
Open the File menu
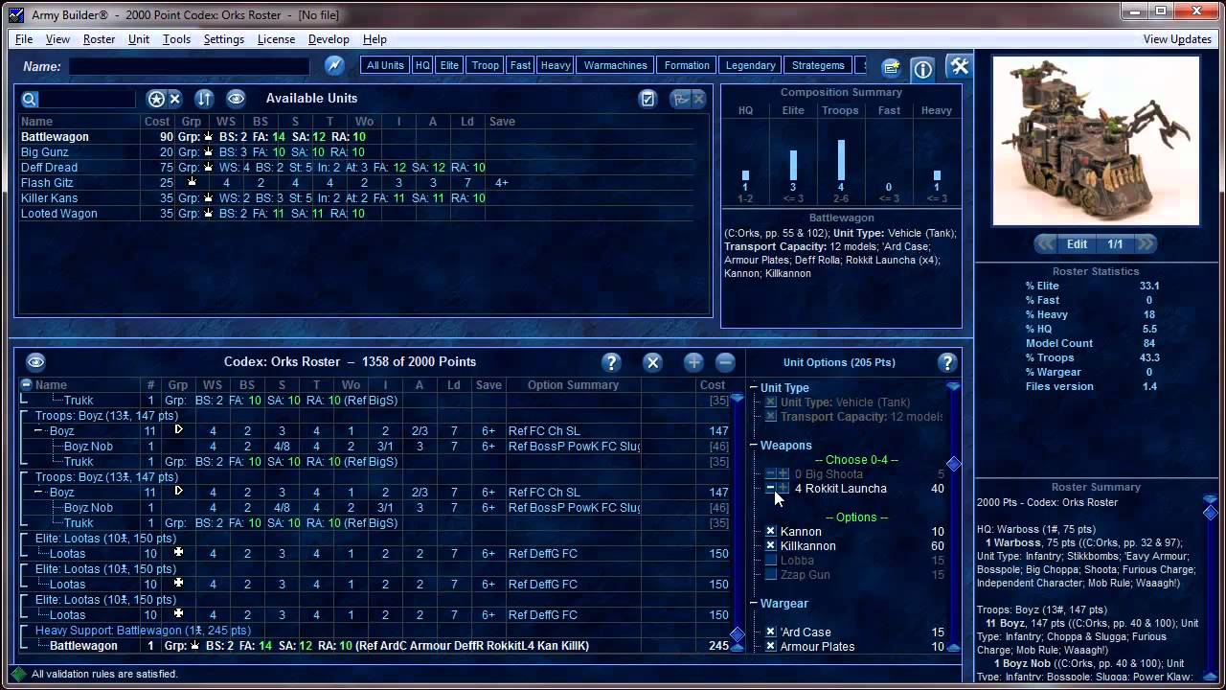(x=24, y=39)
